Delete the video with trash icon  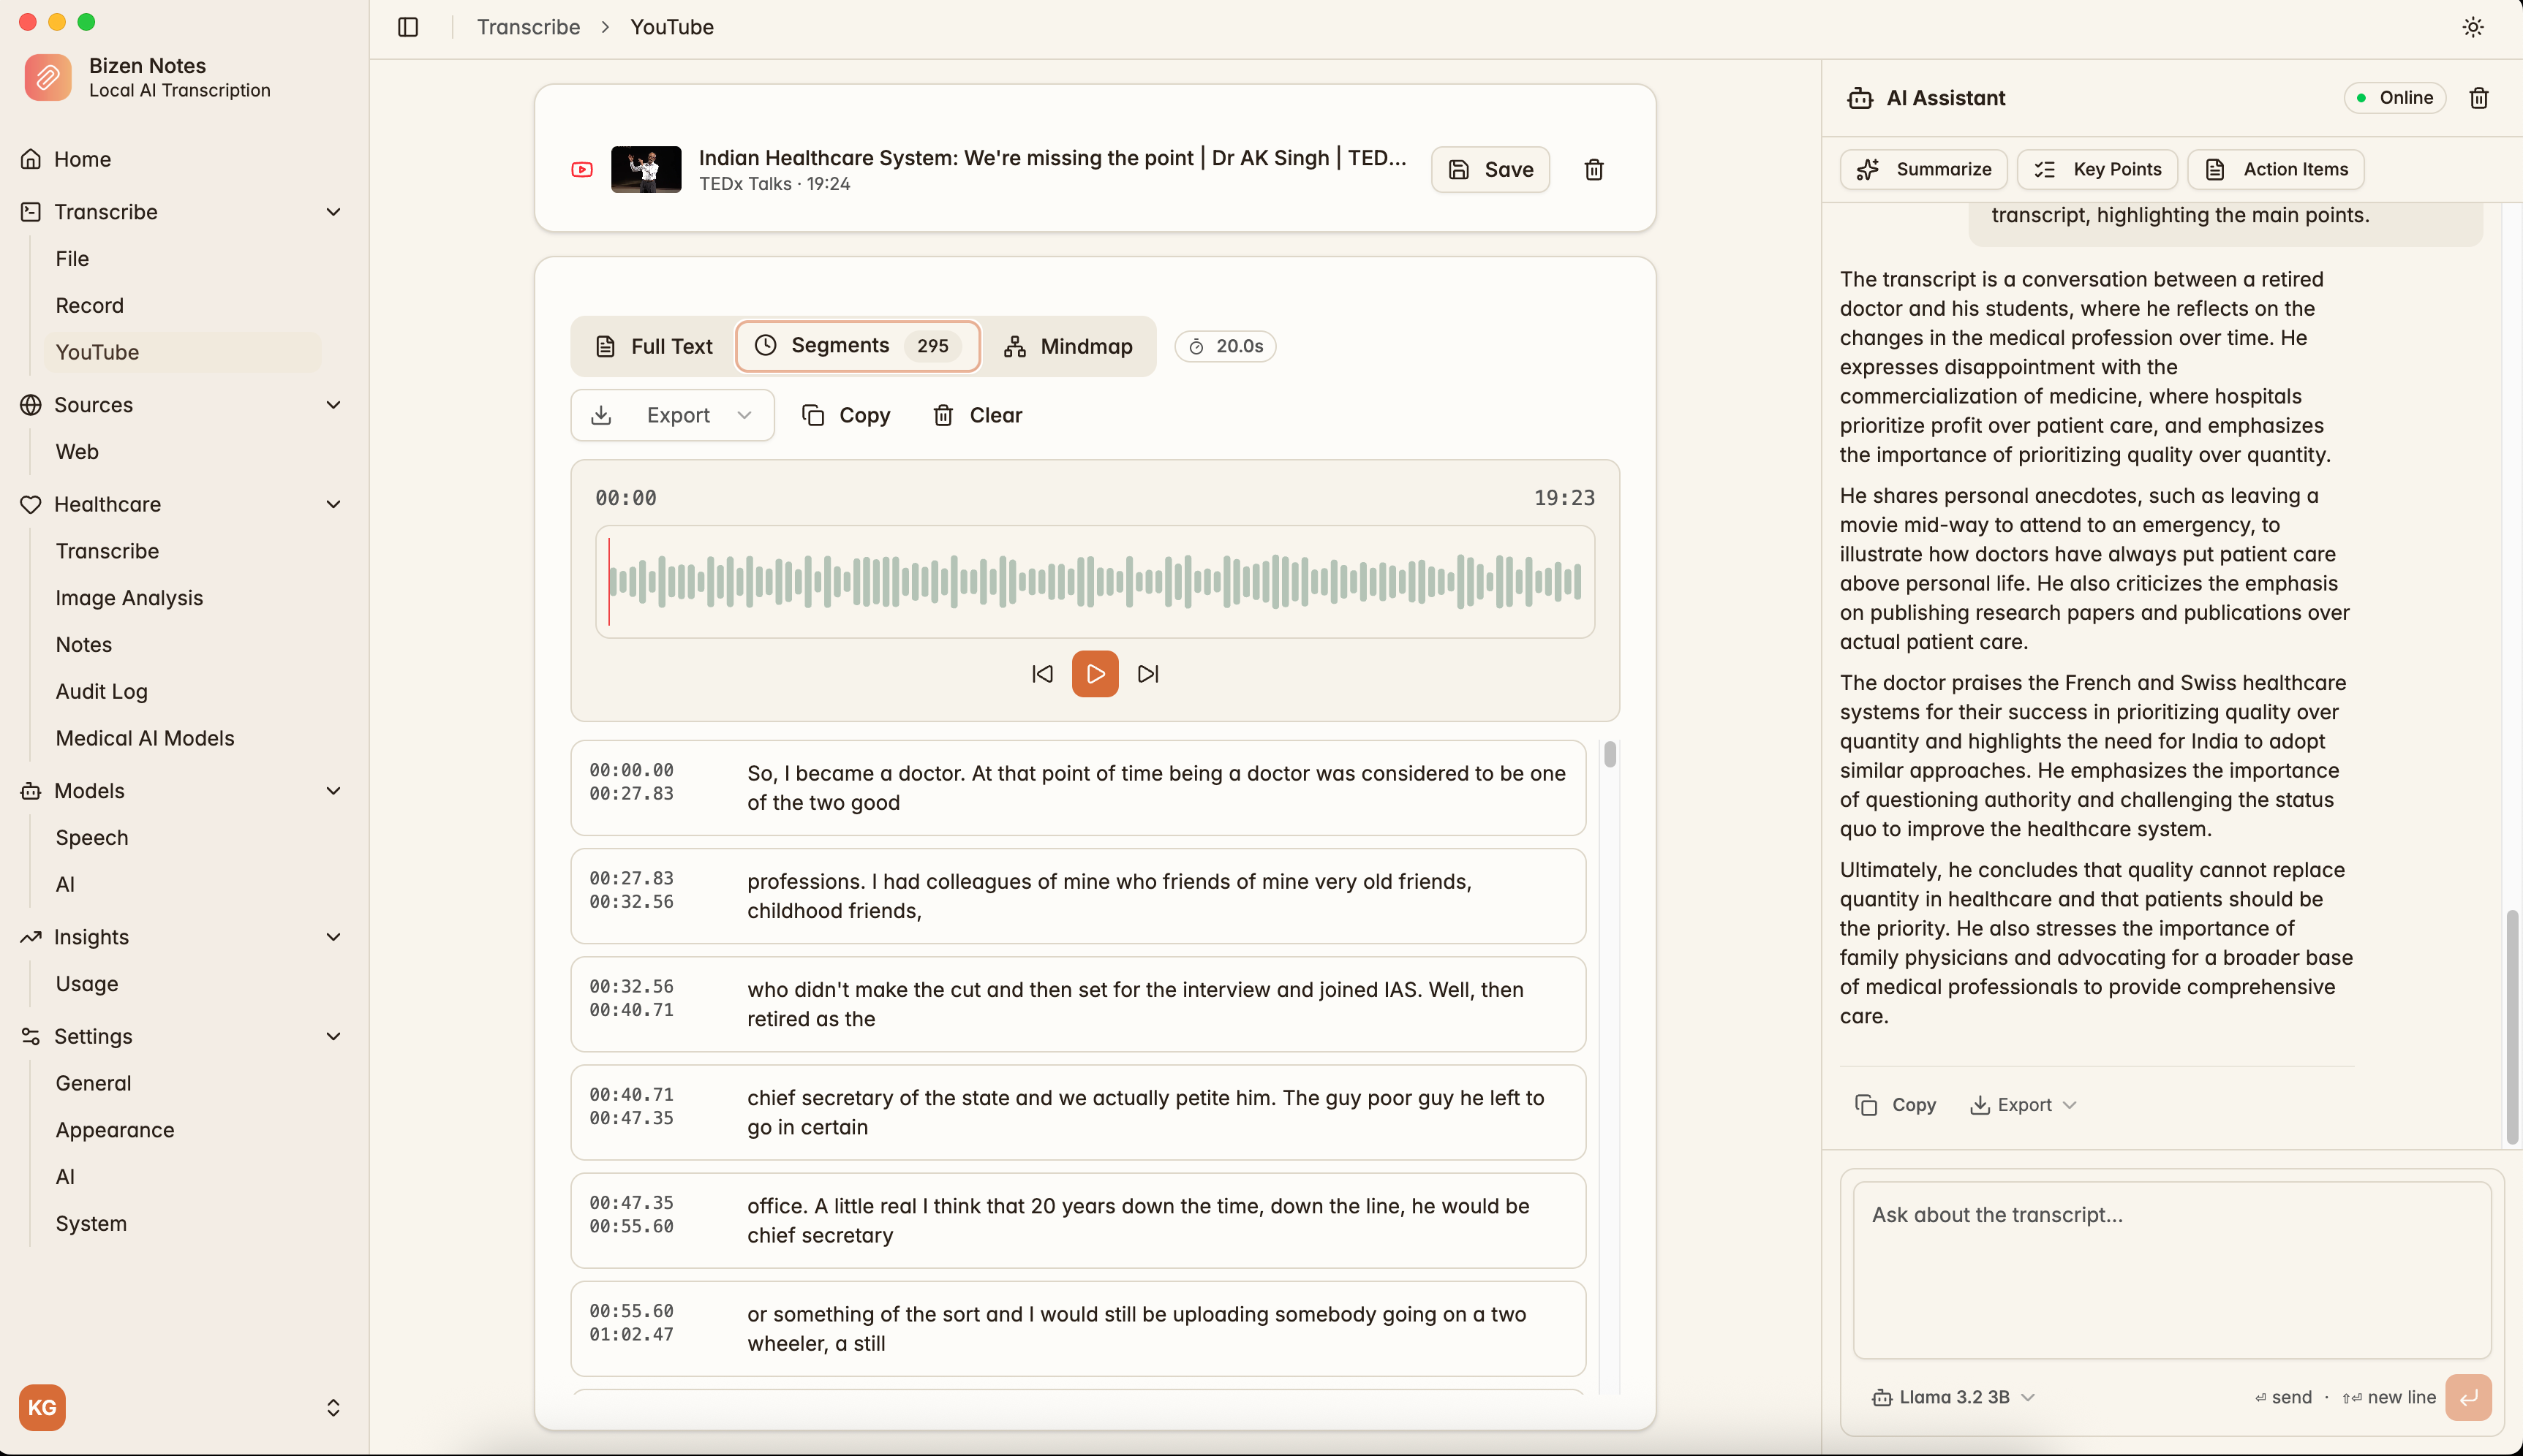(x=1594, y=169)
